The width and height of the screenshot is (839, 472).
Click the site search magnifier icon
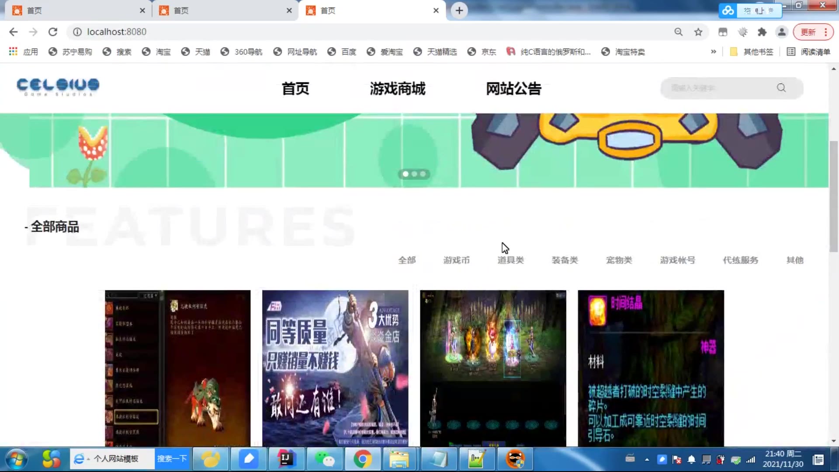point(781,88)
